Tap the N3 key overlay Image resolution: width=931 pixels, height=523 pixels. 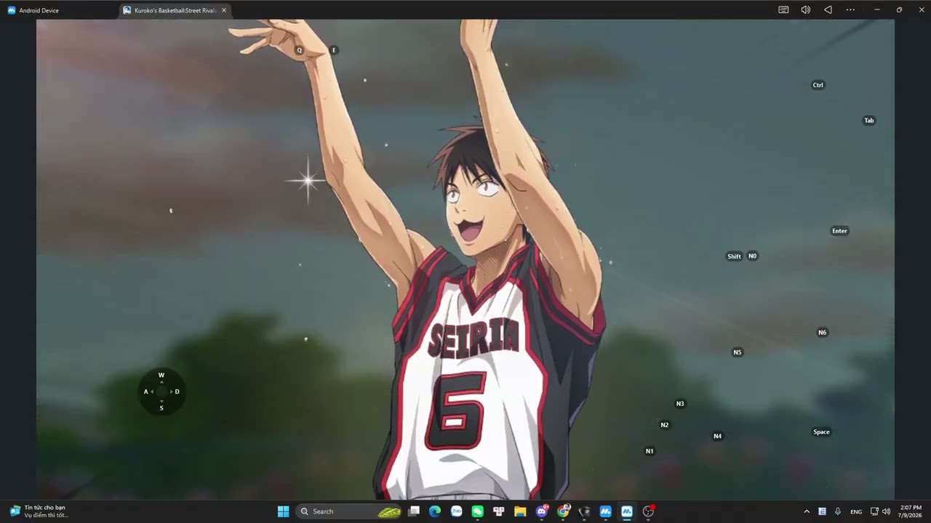tap(681, 404)
